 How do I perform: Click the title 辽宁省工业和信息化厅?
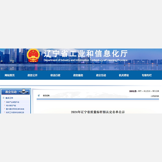86,54
